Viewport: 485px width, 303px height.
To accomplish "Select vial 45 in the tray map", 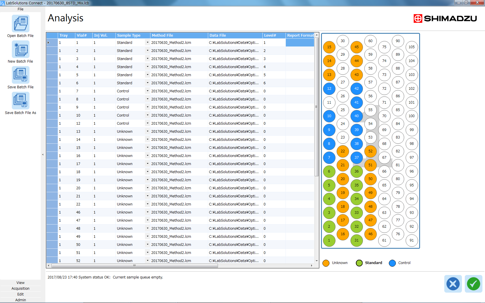I will [357, 47].
